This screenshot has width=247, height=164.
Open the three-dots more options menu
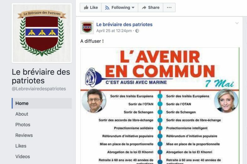coord(169,8)
